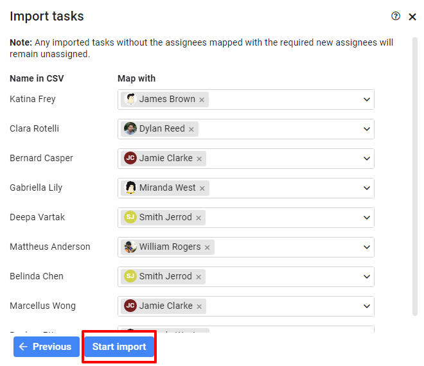This screenshot has height=366, width=424.
Task: Click the Start import button
Action: click(x=119, y=347)
